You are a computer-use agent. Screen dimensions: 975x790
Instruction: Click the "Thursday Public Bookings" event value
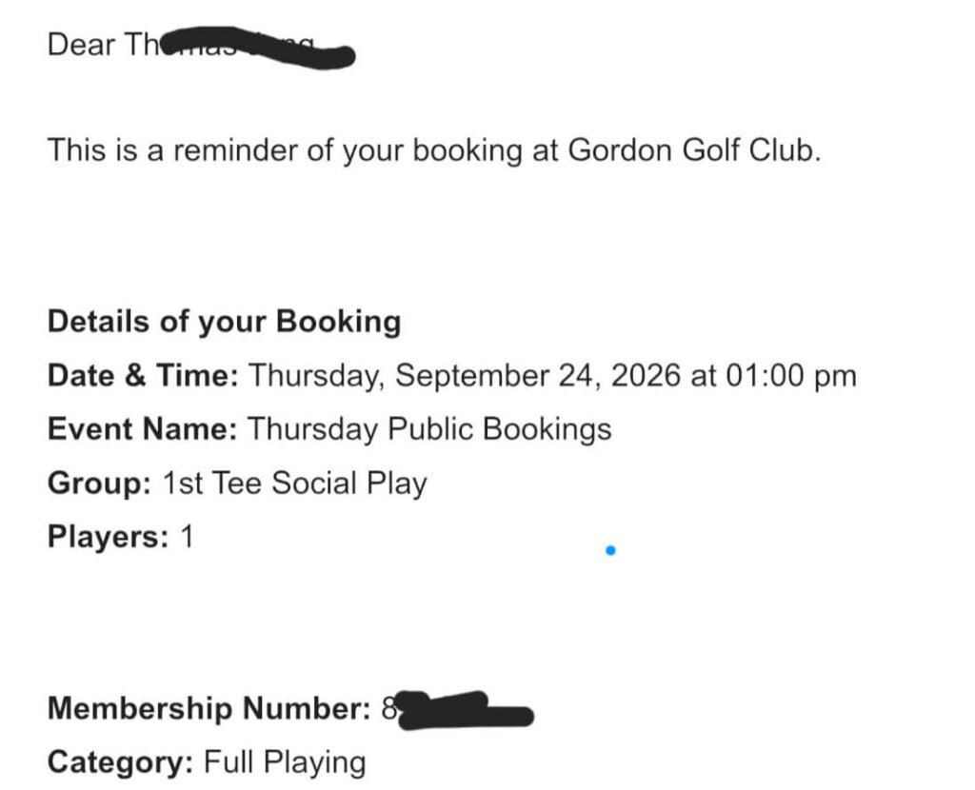pos(429,429)
